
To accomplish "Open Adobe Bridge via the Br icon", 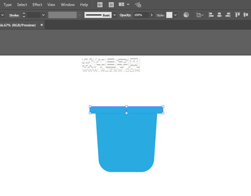I will click(x=100, y=5).
